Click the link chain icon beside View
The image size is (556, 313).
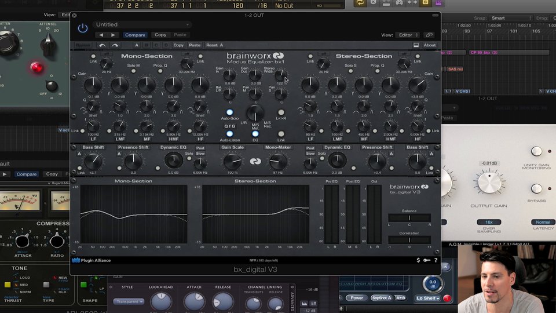pos(429,35)
